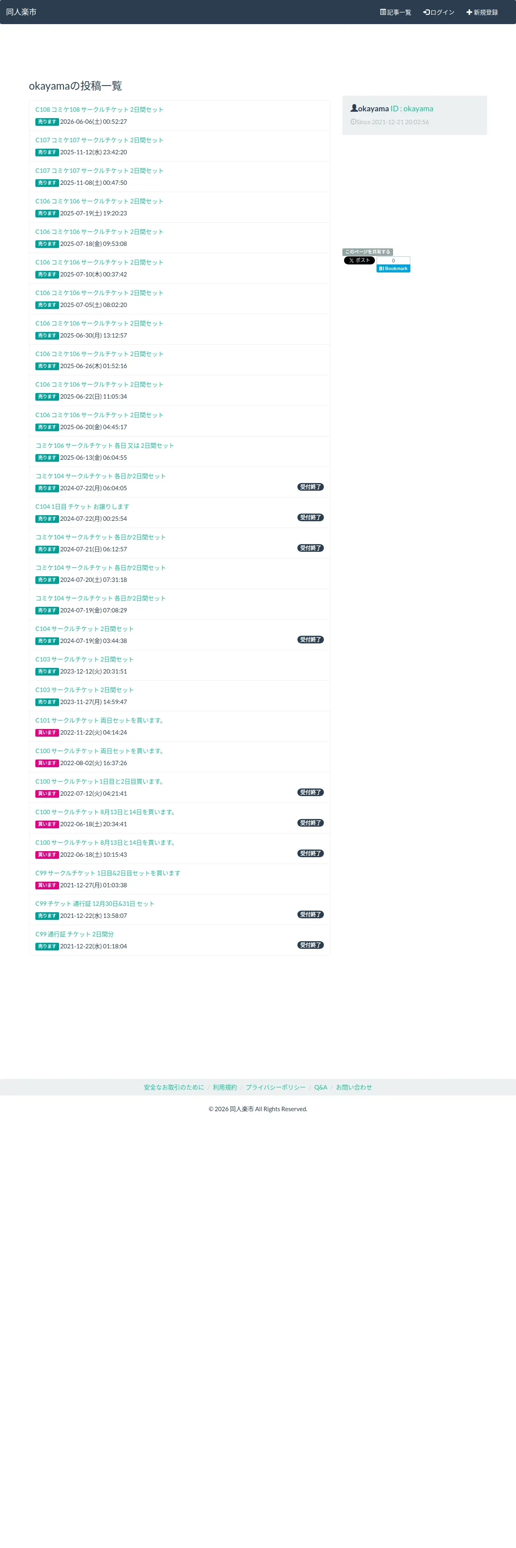
Task: Click the clock icon beside Since date
Action: (353, 121)
